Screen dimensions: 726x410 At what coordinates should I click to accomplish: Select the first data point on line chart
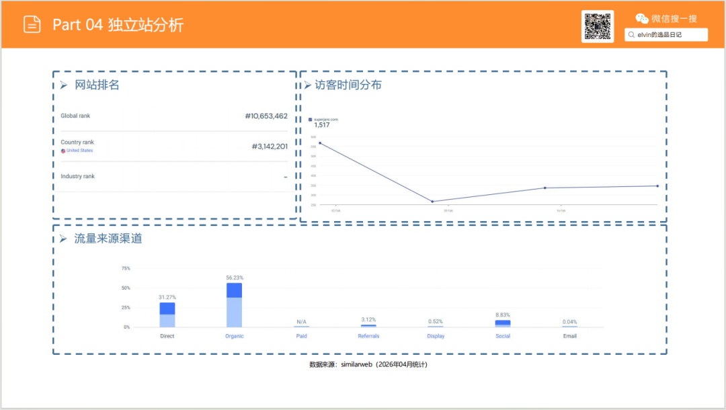click(319, 143)
